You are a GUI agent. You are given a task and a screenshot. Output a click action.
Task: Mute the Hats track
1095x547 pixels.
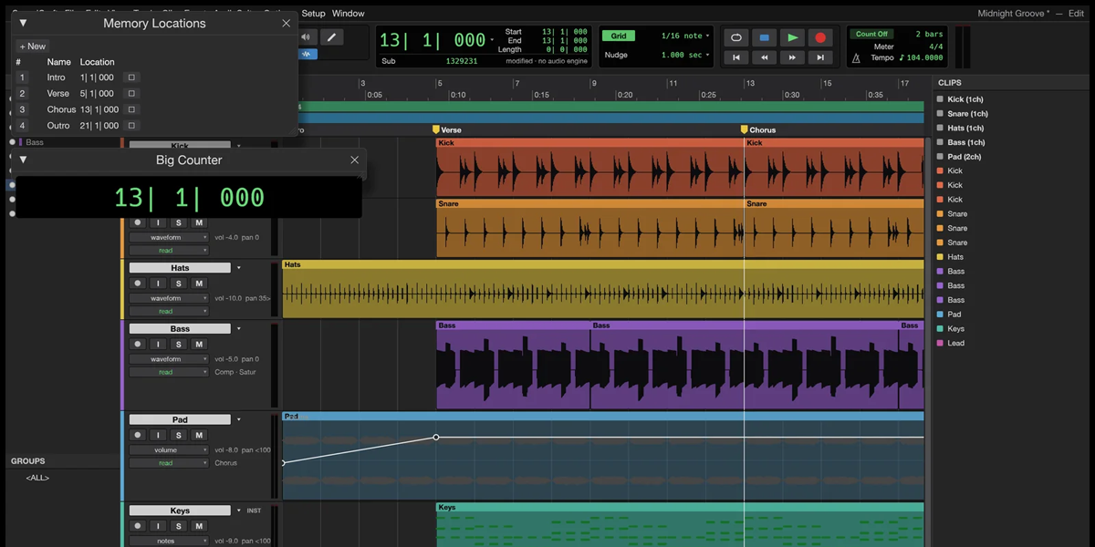pyautogui.click(x=199, y=284)
